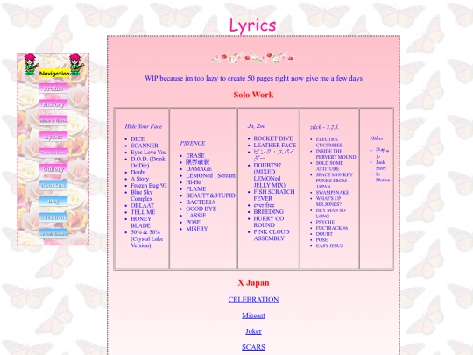The image size is (473, 355).
Task: Click the zilch - 3.2.1. album heading
Action: [x=325, y=127]
